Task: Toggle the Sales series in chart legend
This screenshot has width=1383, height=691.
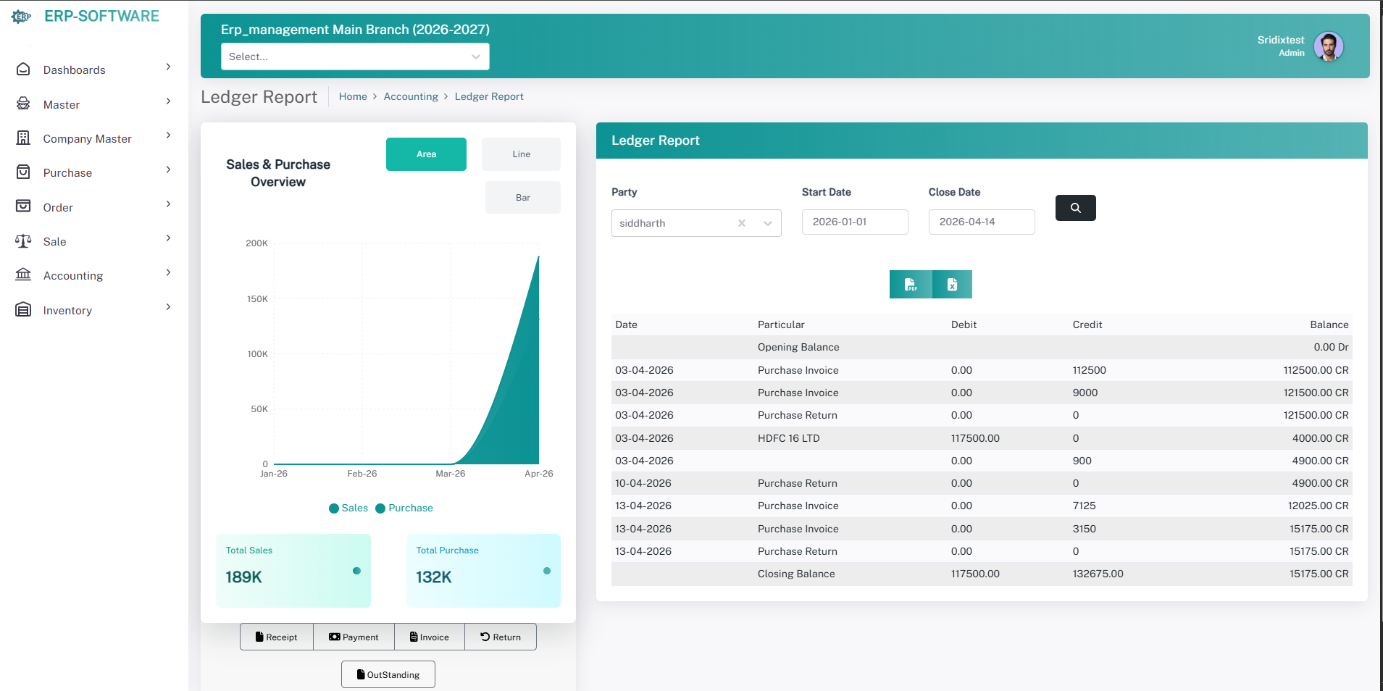Action: [x=348, y=508]
